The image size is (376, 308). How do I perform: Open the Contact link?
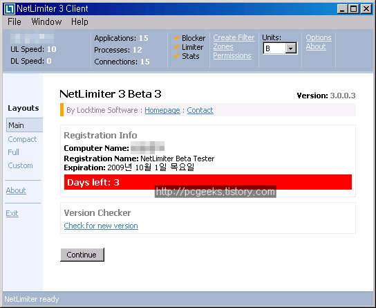(x=200, y=110)
